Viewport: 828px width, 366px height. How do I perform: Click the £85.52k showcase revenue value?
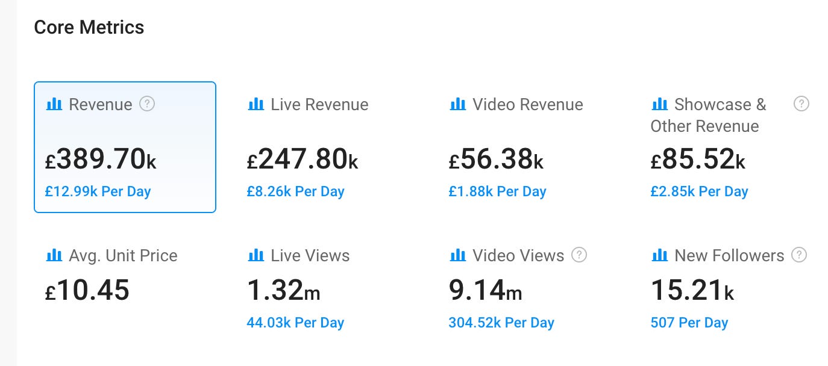click(x=698, y=160)
